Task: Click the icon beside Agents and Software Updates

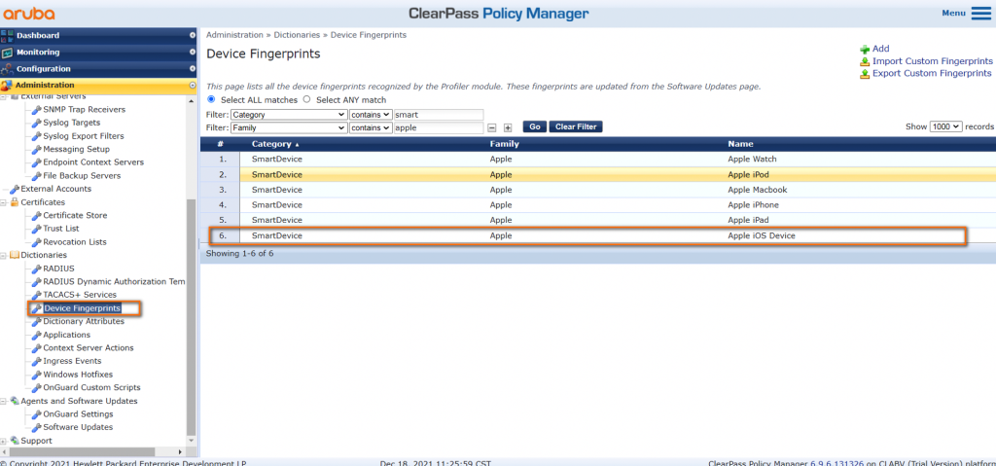Action: pos(16,401)
